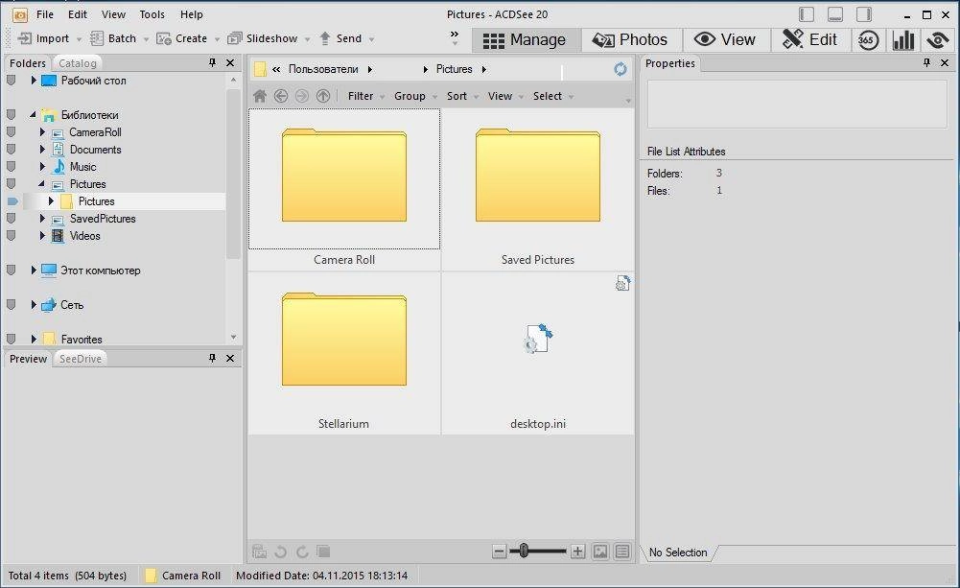Screen dimensions: 960x588
Task: Expand the Рабочий стол tree node
Action: (34, 81)
